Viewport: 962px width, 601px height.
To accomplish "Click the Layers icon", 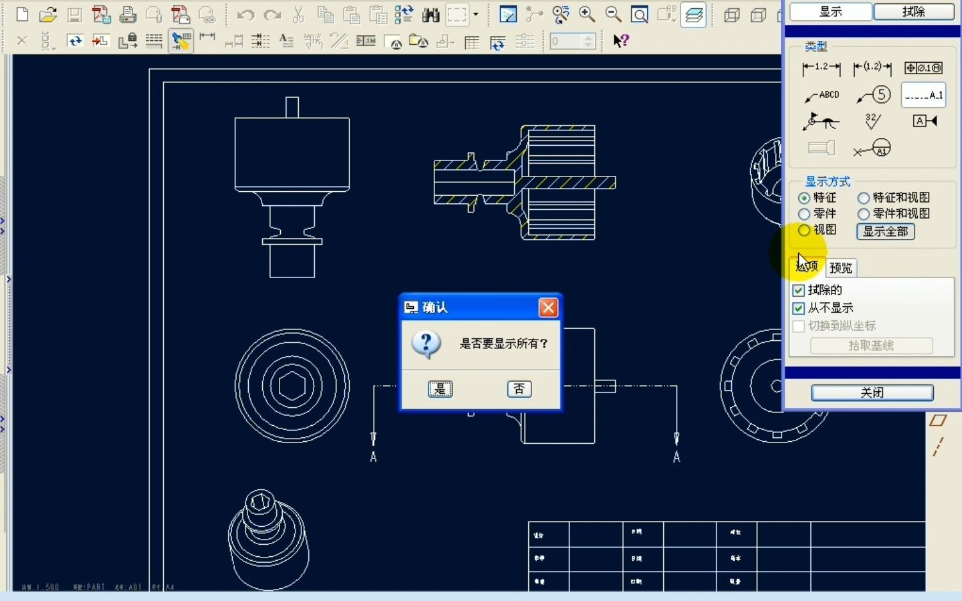I will 694,14.
